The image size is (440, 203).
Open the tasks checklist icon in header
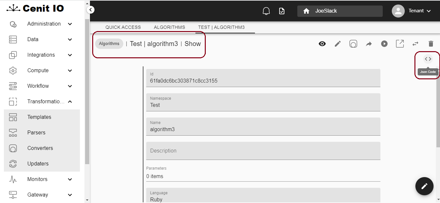click(x=282, y=11)
